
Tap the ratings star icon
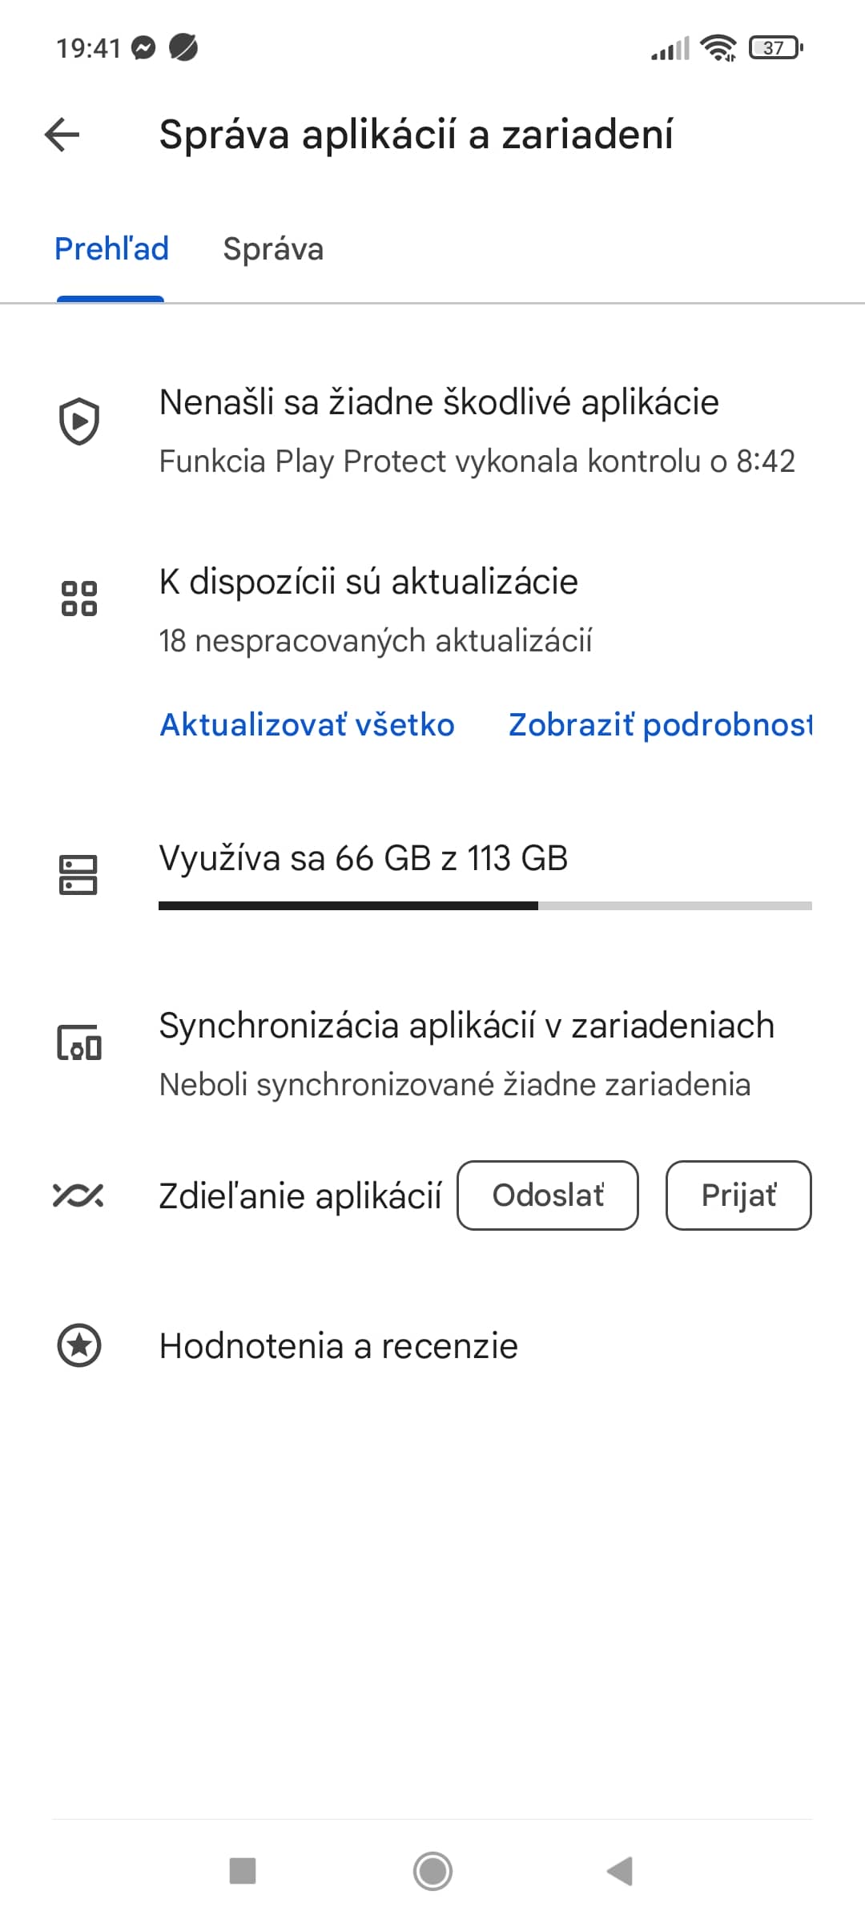click(79, 1345)
